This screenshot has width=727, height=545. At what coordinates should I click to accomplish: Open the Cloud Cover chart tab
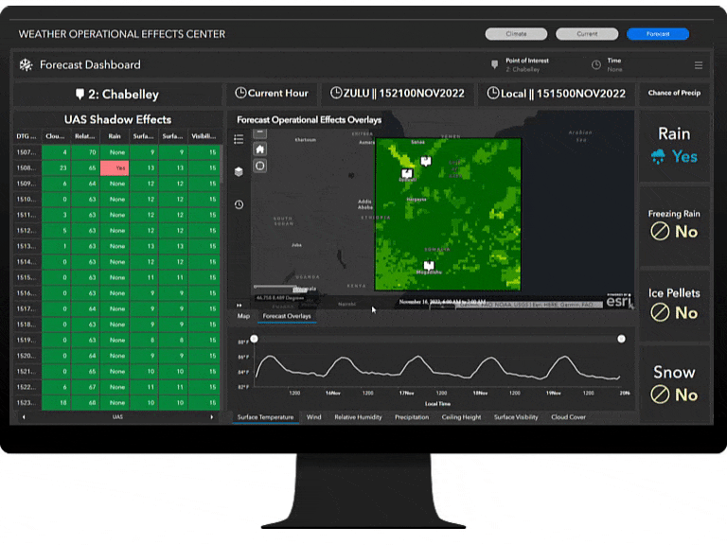[x=568, y=417]
